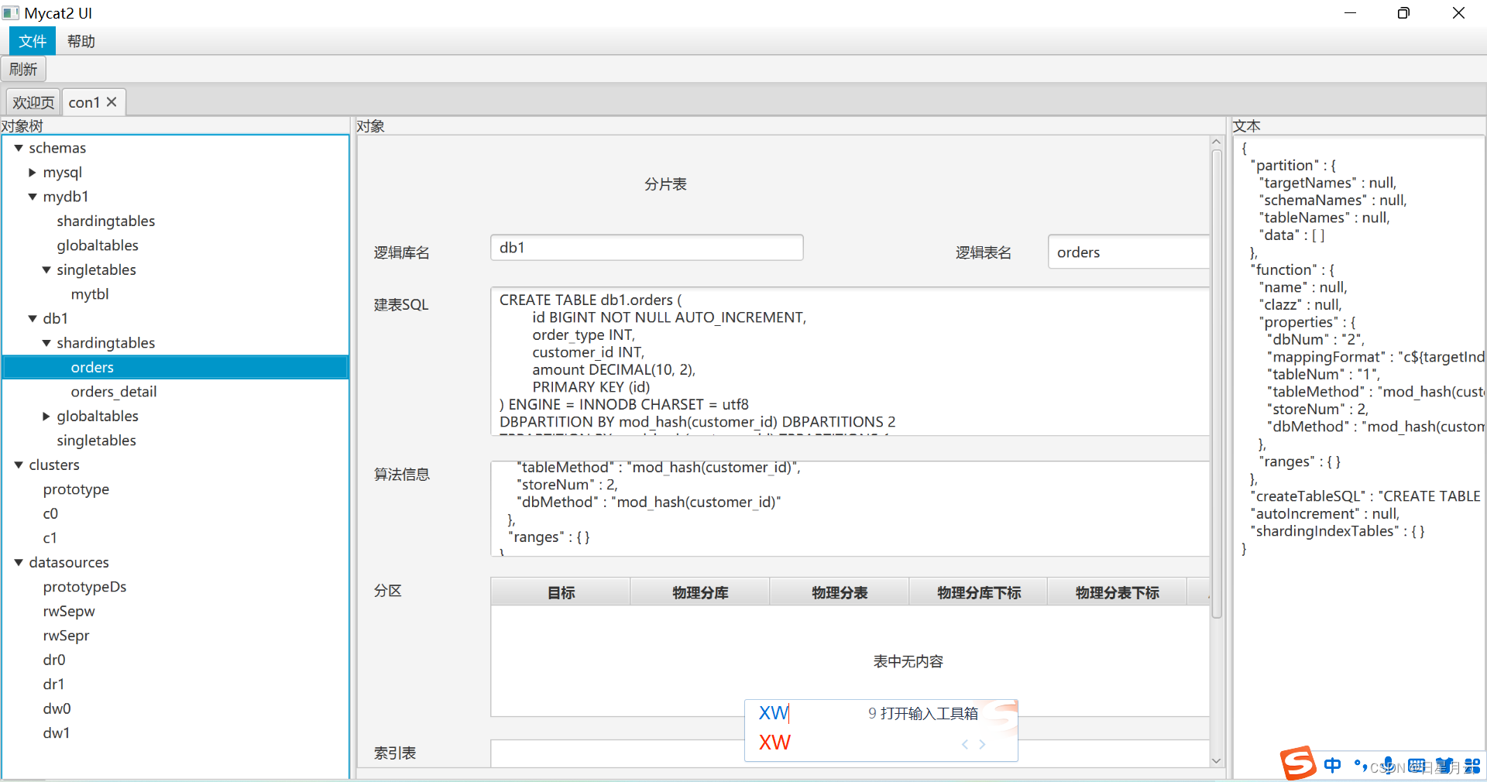
Task: Click into the 建表SQL text area
Action: [x=850, y=362]
